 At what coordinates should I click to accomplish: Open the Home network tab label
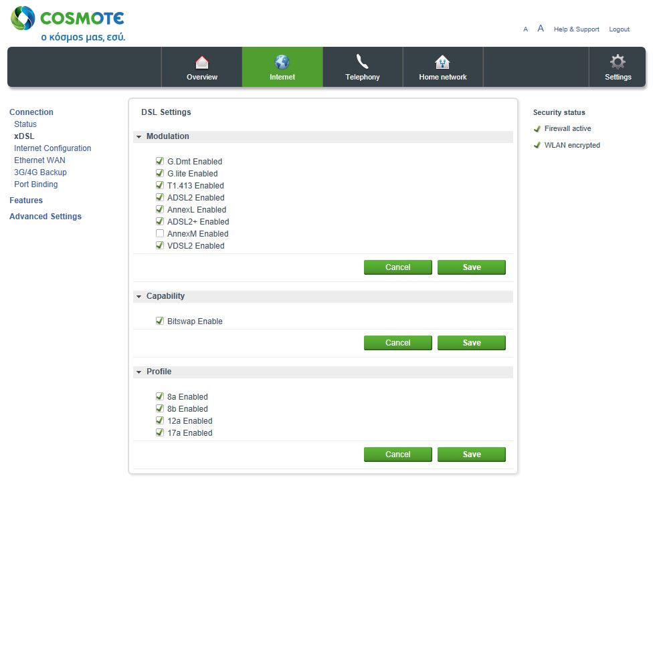[443, 78]
